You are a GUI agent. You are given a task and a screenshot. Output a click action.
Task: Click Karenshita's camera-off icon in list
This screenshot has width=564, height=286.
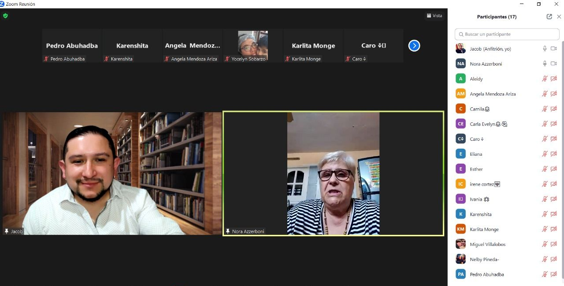[x=554, y=214]
